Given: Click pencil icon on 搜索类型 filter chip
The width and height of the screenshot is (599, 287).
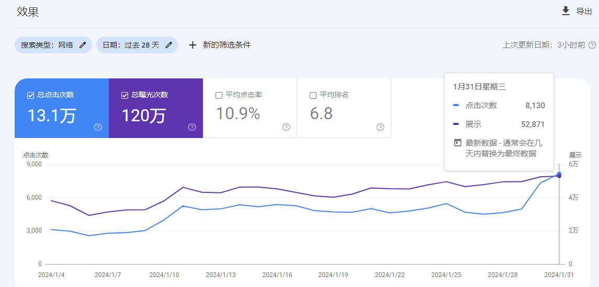Looking at the screenshot, I should [83, 45].
